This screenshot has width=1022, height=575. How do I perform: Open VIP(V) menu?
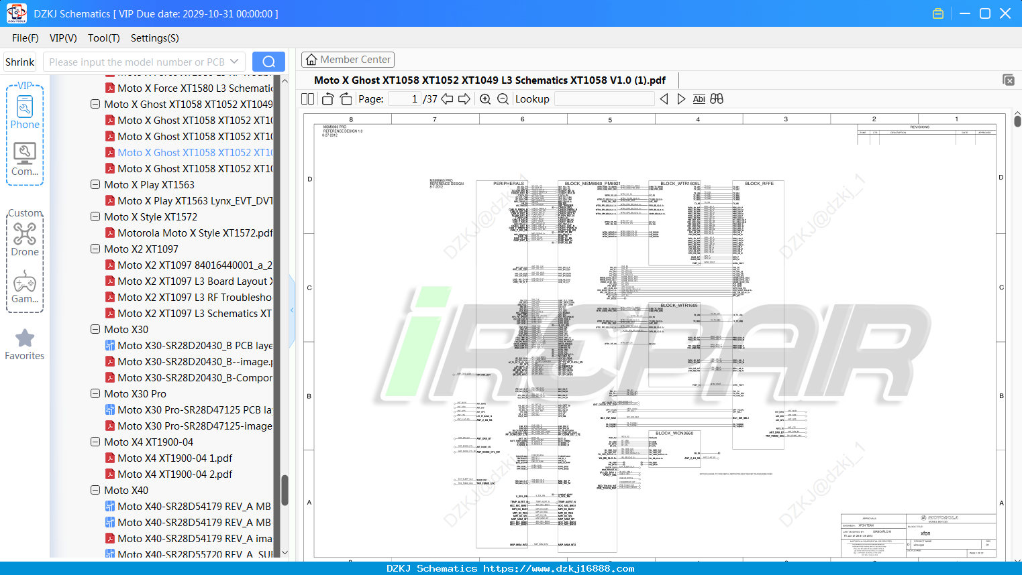coord(63,38)
